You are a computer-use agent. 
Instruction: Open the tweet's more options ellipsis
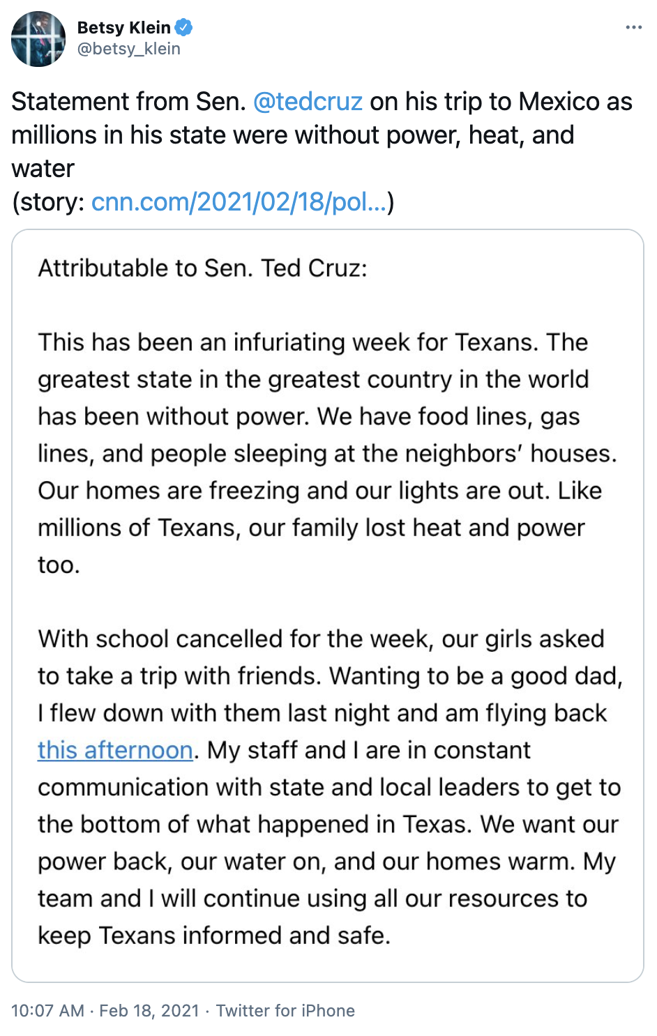click(633, 27)
